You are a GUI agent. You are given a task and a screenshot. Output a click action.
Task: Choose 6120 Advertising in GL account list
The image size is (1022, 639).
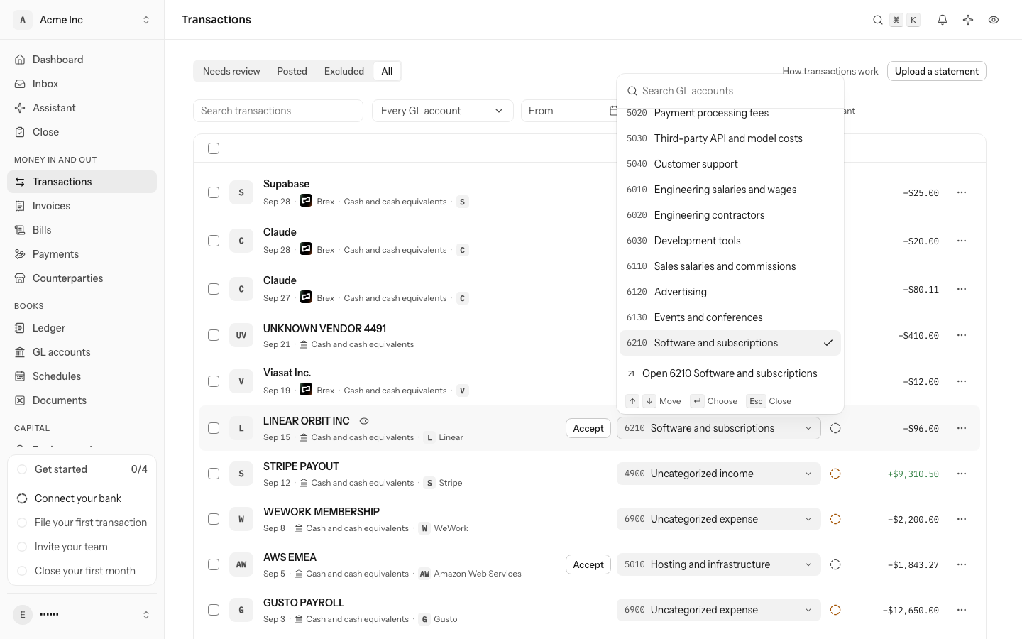point(730,292)
